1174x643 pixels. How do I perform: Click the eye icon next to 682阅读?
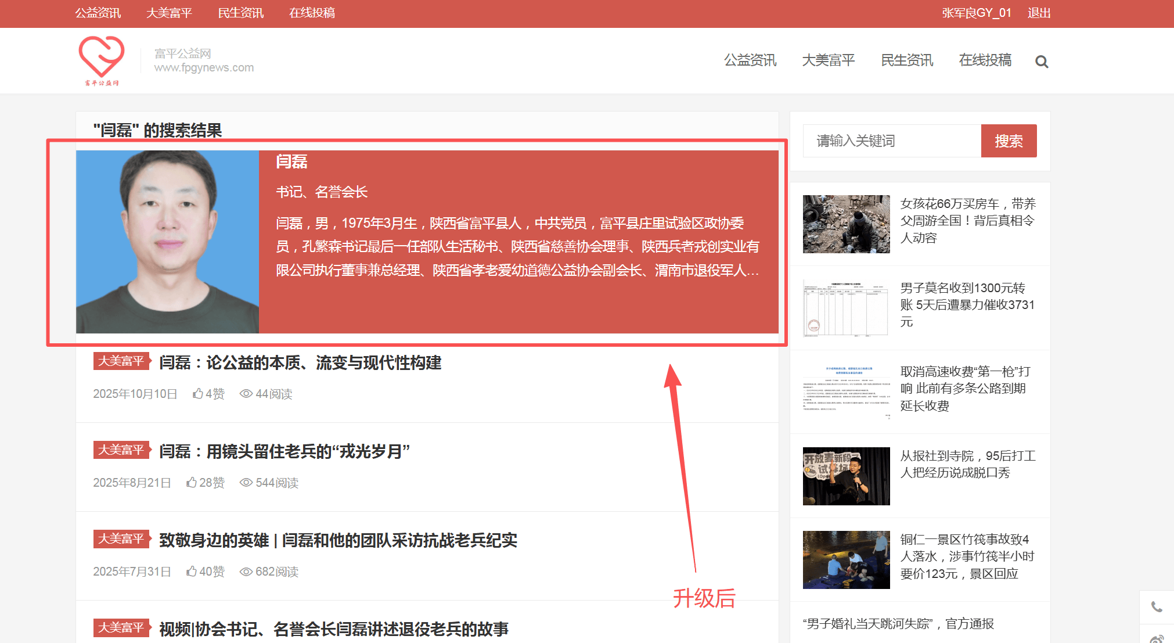[246, 572]
